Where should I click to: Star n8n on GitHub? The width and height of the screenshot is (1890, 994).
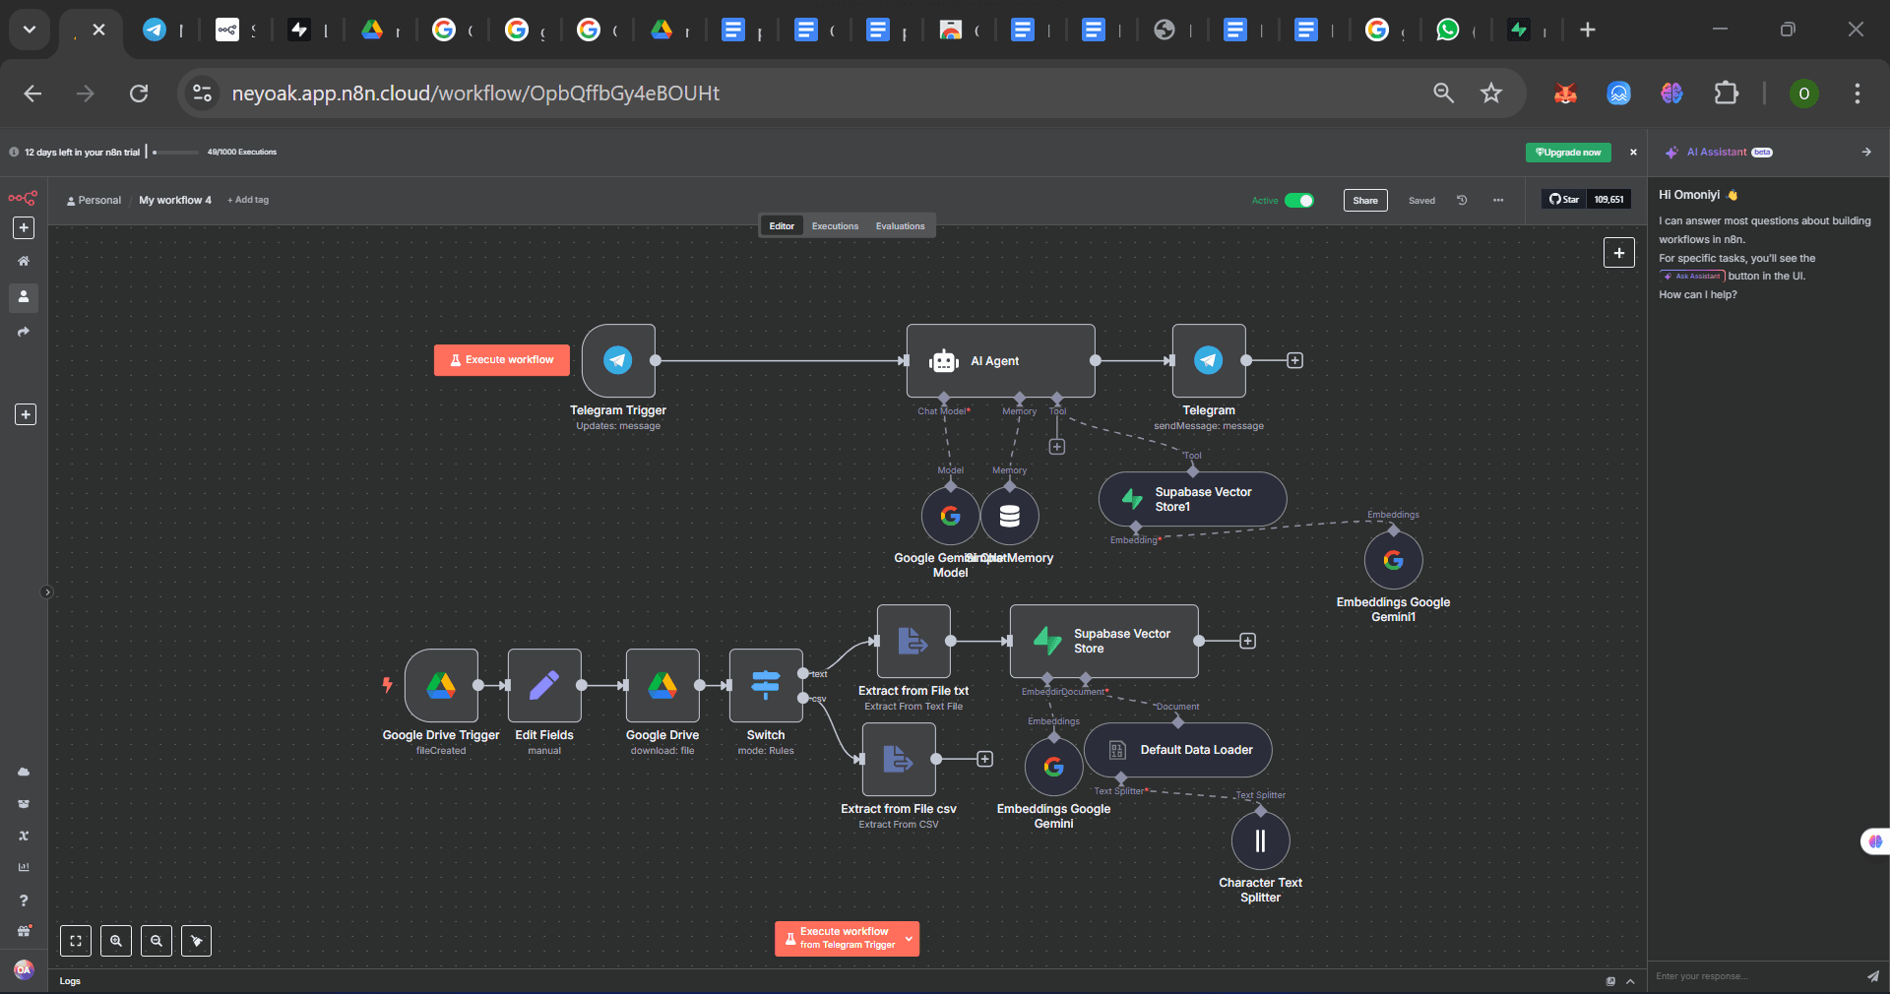pos(1564,199)
